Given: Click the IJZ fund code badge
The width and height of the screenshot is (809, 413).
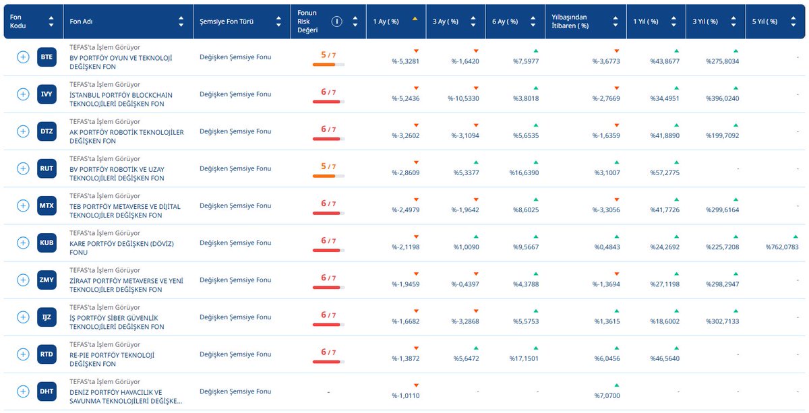Looking at the screenshot, I should pyautogui.click(x=47, y=317).
